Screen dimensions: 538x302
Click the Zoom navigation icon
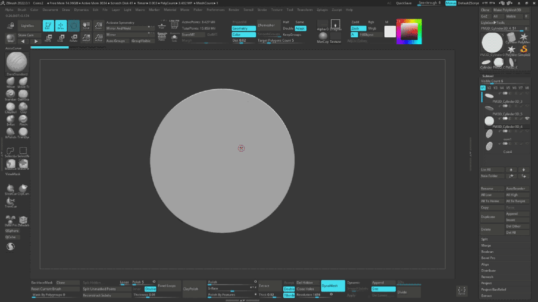click(x=98, y=26)
